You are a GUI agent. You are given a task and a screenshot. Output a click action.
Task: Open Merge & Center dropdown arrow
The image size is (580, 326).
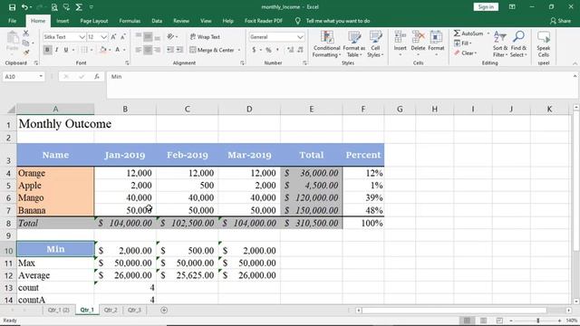pyautogui.click(x=239, y=50)
